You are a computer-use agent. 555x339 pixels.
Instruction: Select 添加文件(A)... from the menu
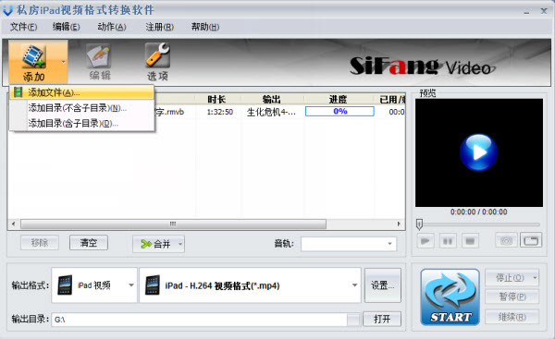coord(81,92)
